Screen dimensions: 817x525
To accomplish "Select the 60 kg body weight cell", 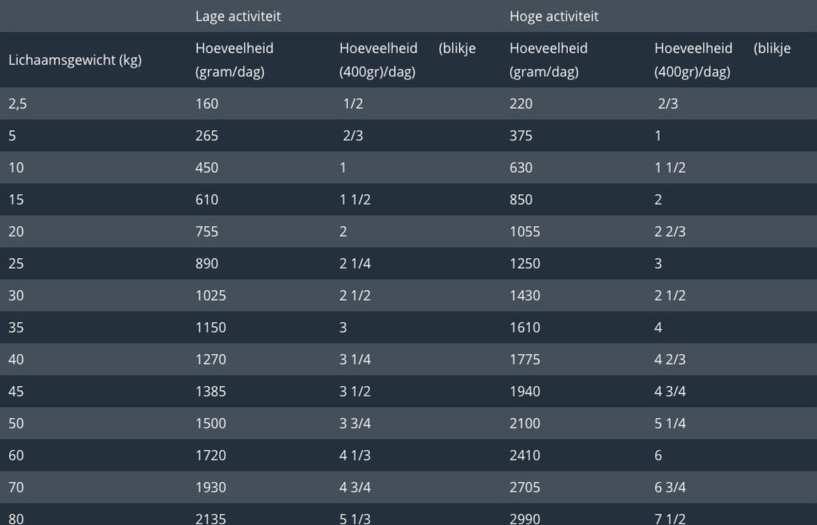I will 16,456.
